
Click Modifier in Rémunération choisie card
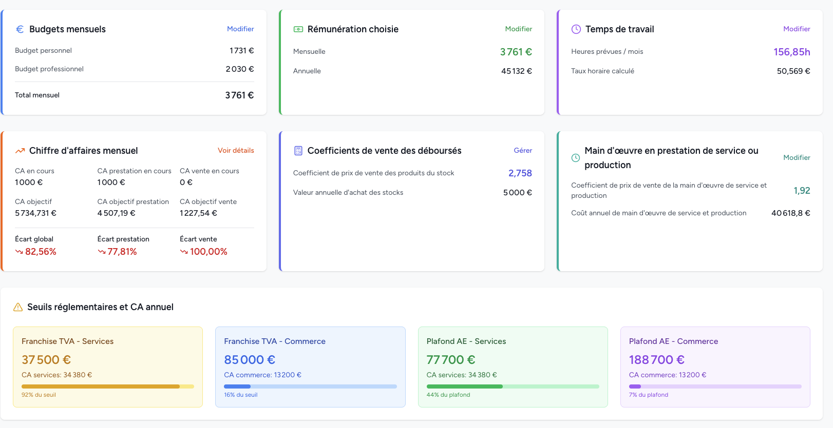(x=518, y=29)
